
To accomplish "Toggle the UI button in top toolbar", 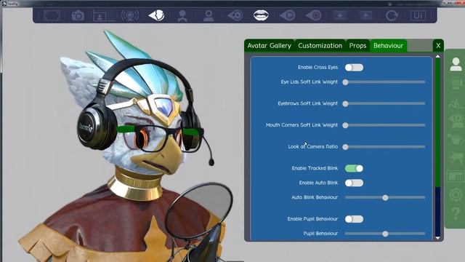I will [418, 15].
